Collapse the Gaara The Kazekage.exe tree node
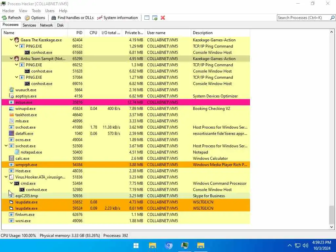The width and height of the screenshot is (336, 252). [x=11, y=40]
